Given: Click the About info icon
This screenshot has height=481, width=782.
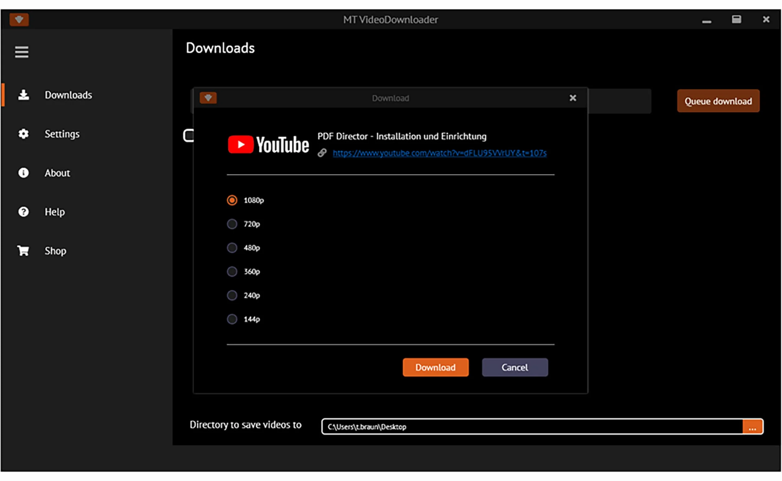Looking at the screenshot, I should (x=24, y=173).
